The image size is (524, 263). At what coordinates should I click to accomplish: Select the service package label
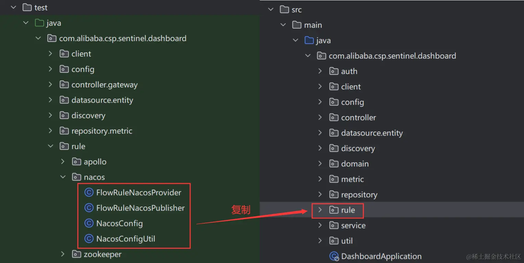353,225
